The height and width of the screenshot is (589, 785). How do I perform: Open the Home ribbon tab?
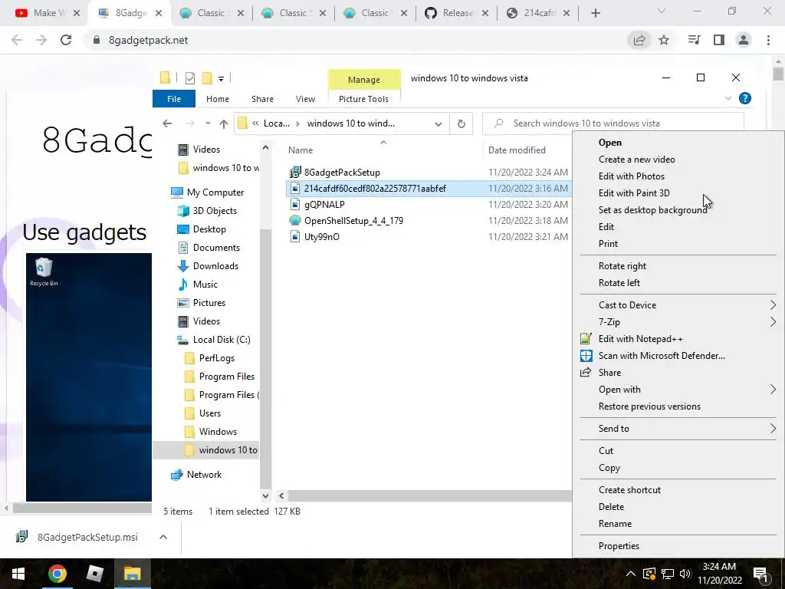point(217,99)
